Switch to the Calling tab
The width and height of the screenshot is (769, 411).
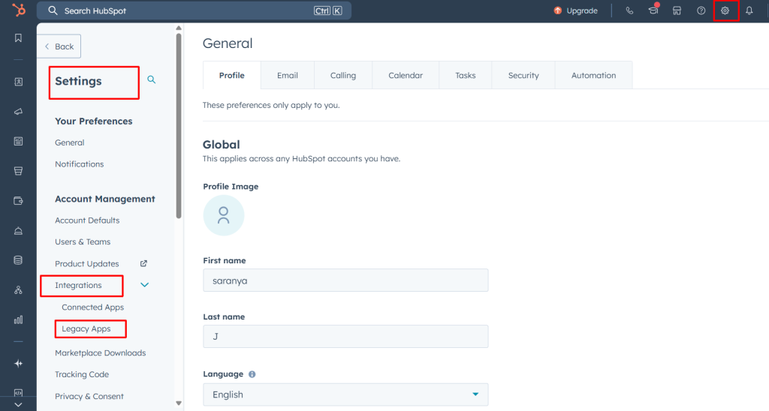coord(342,76)
